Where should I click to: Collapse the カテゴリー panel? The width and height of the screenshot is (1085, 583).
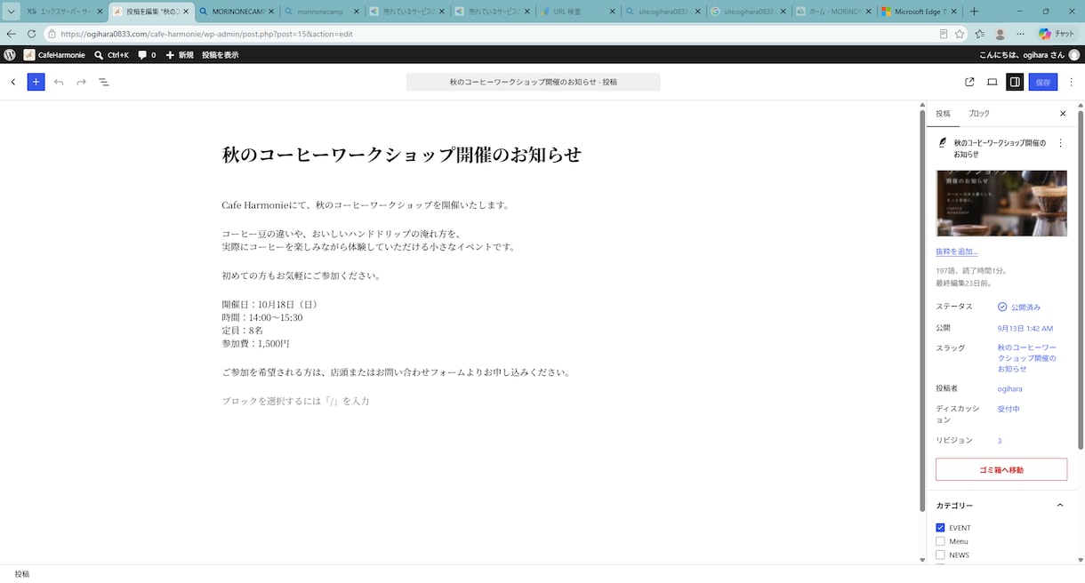tap(1001, 505)
